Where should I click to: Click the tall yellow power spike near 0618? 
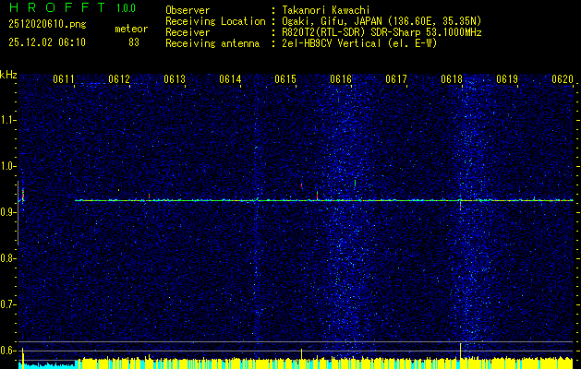click(x=461, y=351)
